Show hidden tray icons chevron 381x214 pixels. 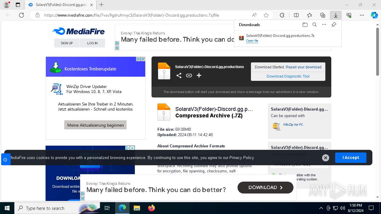click(321, 208)
